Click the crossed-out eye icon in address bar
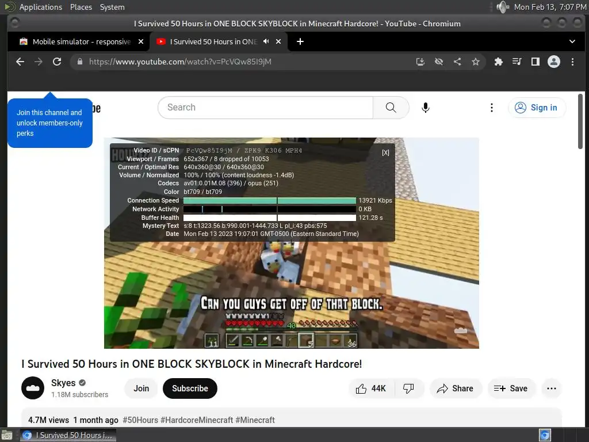 click(x=439, y=62)
